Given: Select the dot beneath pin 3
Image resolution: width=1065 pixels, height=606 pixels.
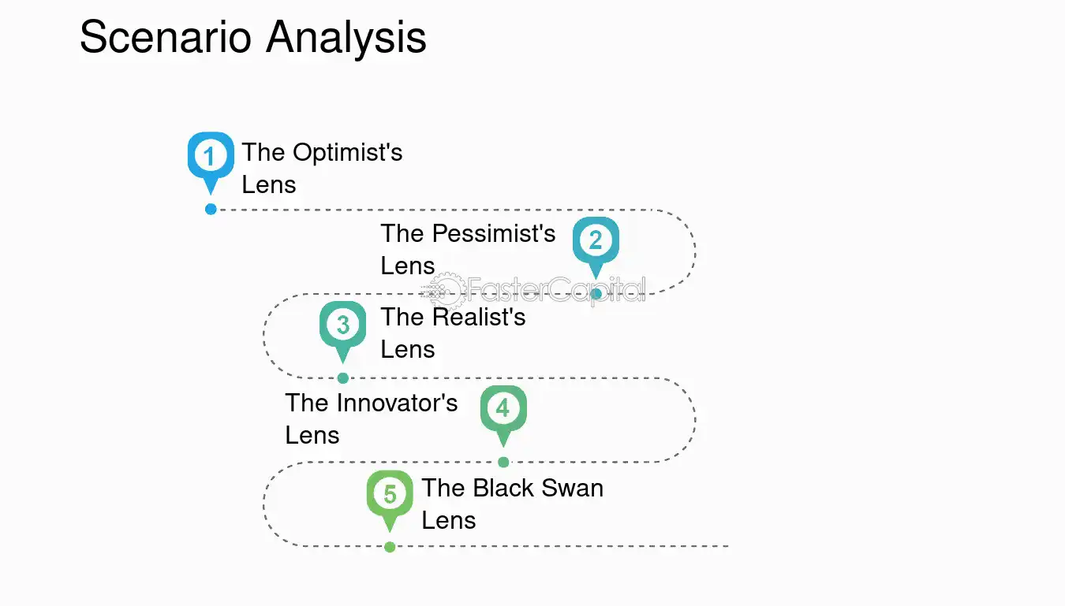Looking at the screenshot, I should pos(343,378).
